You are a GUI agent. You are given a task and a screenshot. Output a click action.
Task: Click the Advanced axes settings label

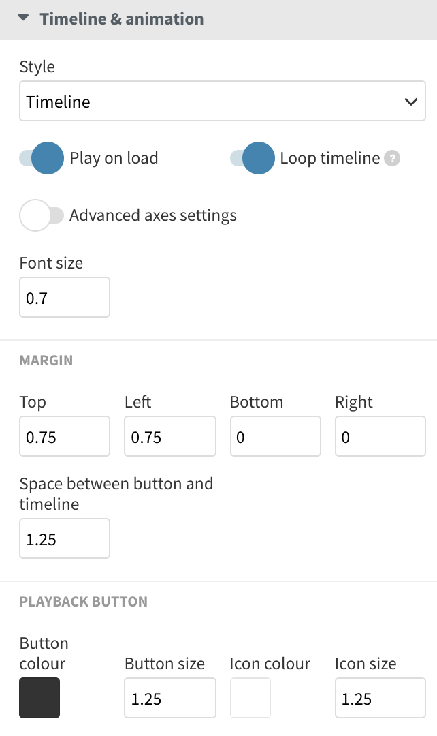[x=153, y=215]
